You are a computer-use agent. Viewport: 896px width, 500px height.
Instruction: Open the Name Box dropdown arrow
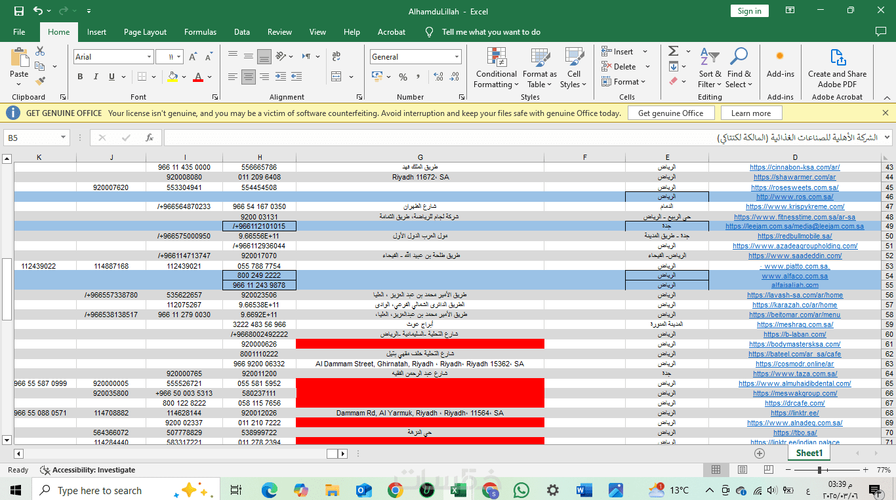click(x=64, y=138)
